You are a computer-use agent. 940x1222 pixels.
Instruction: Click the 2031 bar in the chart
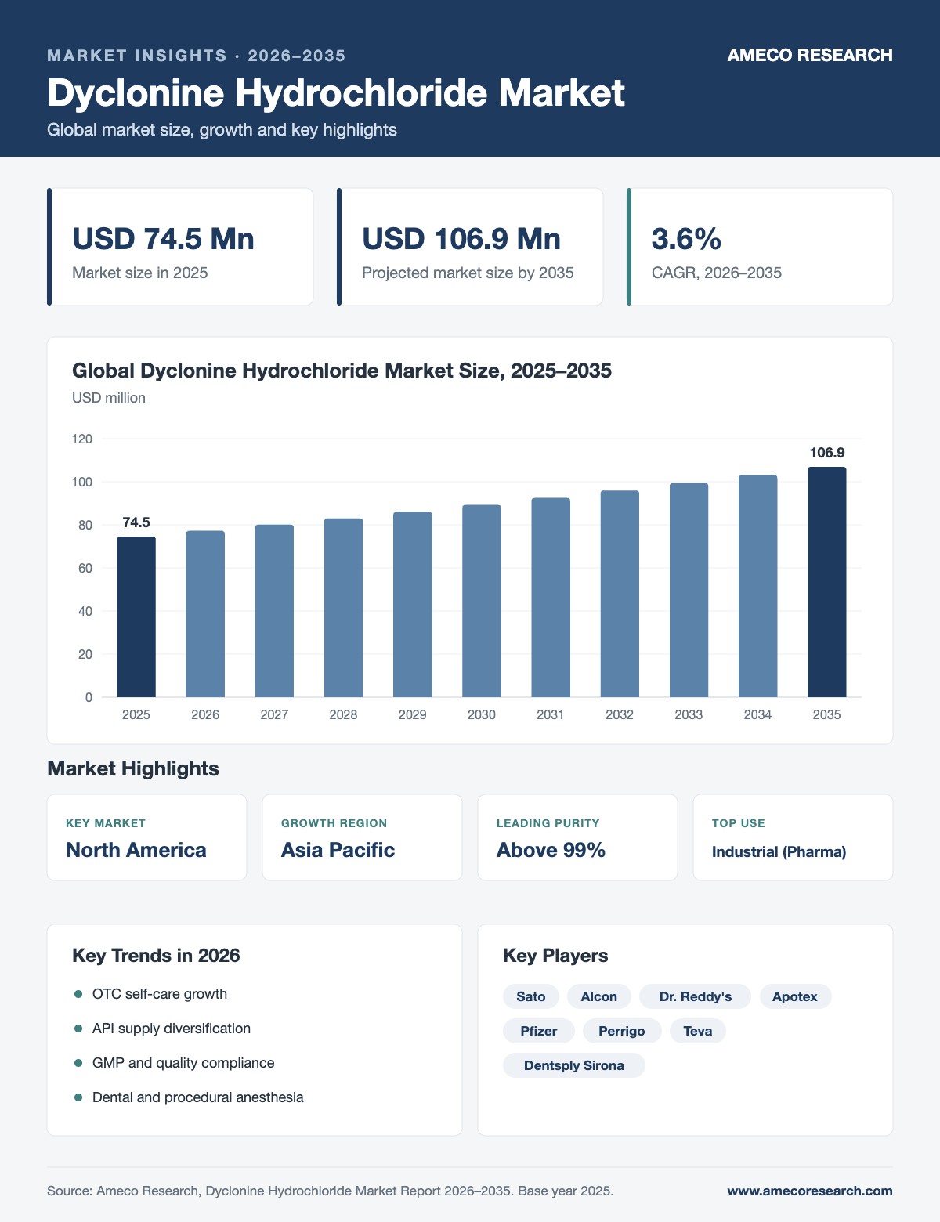551,598
